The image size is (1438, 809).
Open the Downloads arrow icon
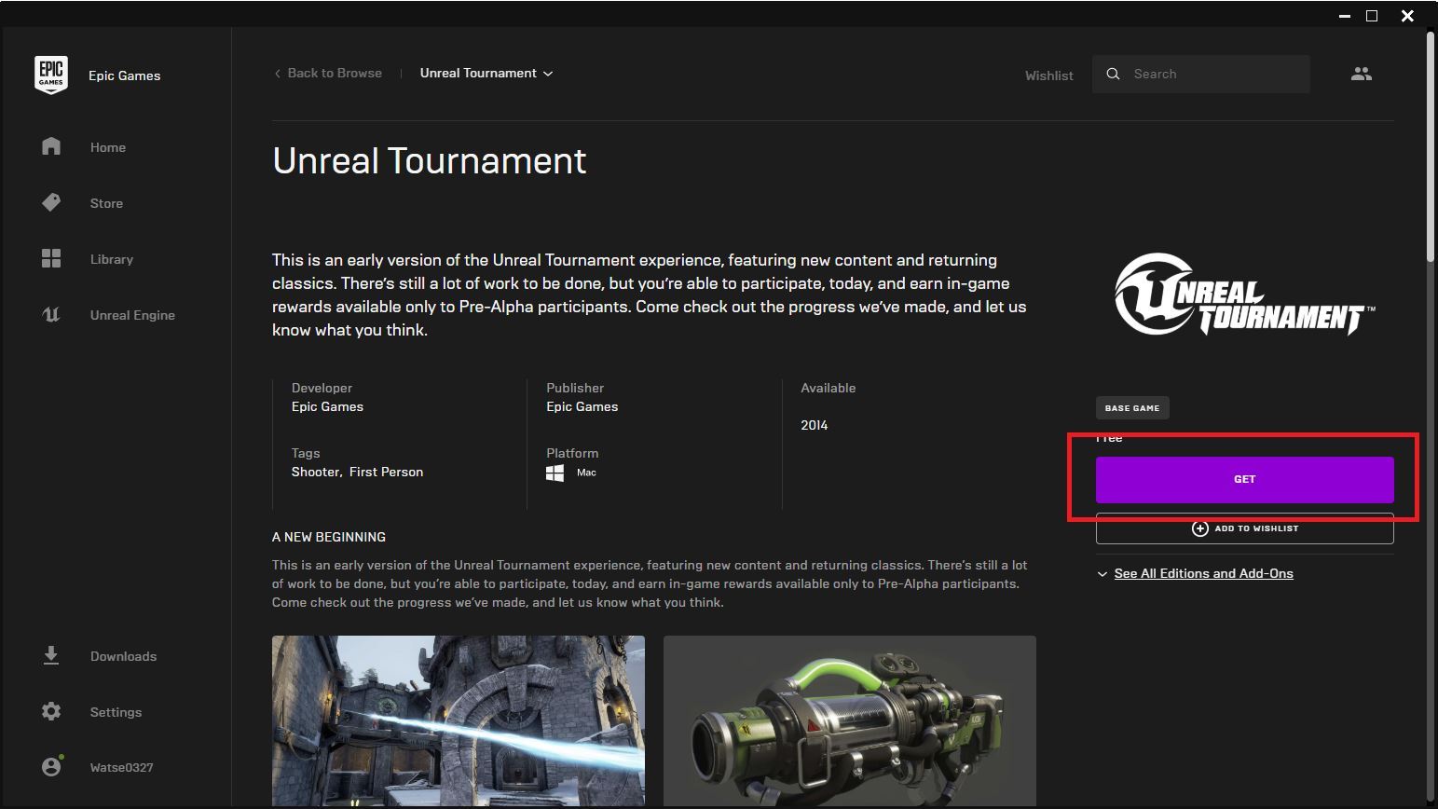[51, 656]
